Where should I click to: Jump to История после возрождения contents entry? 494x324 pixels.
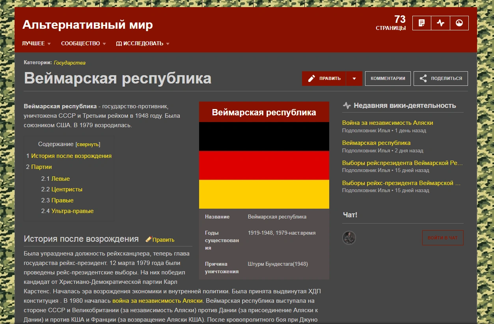tap(71, 156)
